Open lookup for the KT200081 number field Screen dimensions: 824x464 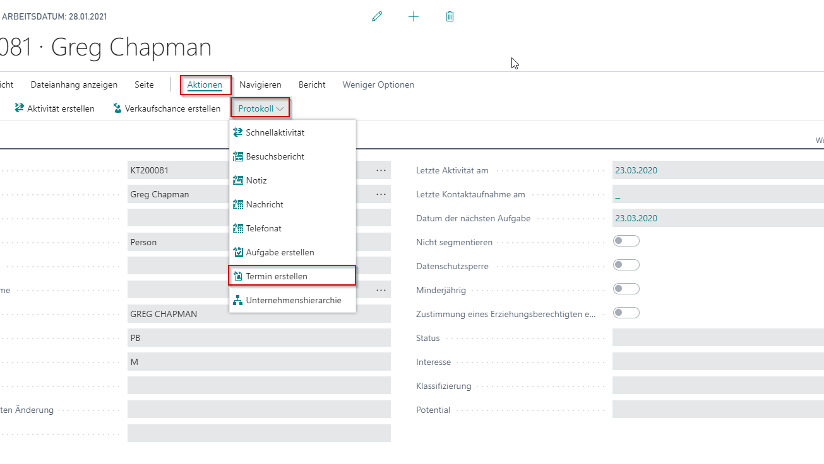[x=382, y=170]
